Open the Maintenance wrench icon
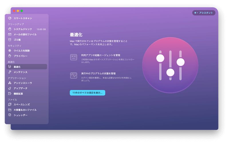229x144 pixels. [10, 72]
